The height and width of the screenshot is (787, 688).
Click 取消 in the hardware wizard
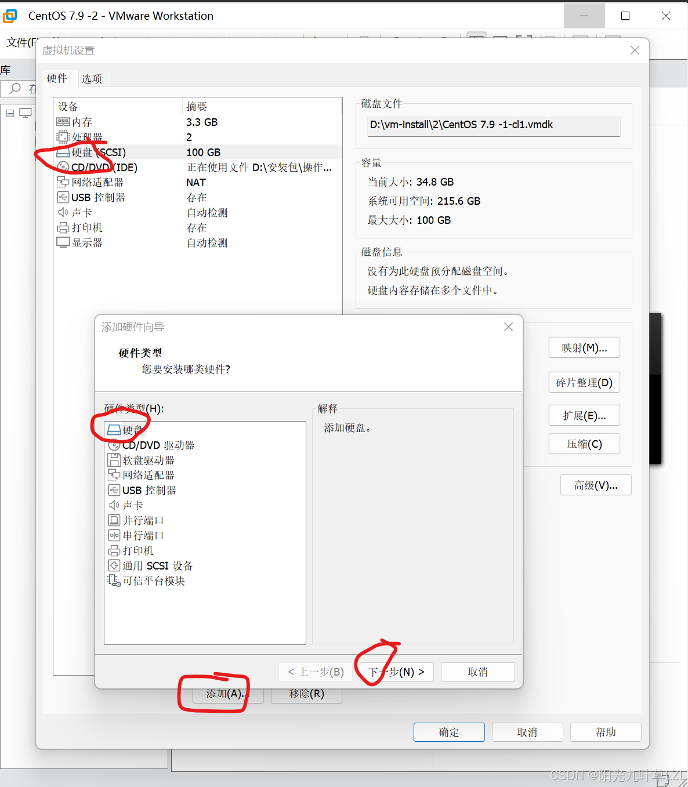click(478, 672)
